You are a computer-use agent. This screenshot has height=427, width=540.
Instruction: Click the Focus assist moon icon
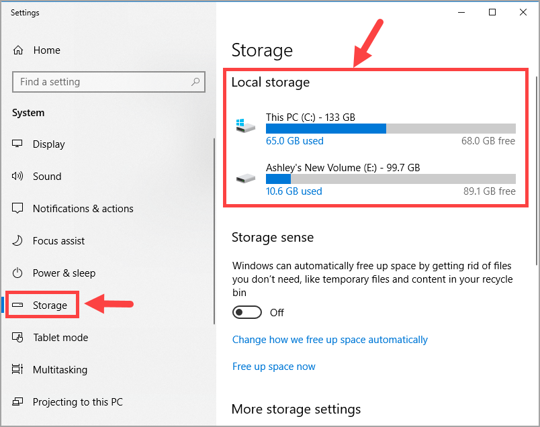tap(18, 241)
